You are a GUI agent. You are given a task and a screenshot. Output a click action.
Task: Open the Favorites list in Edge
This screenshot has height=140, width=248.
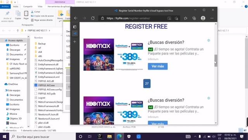point(186,18)
